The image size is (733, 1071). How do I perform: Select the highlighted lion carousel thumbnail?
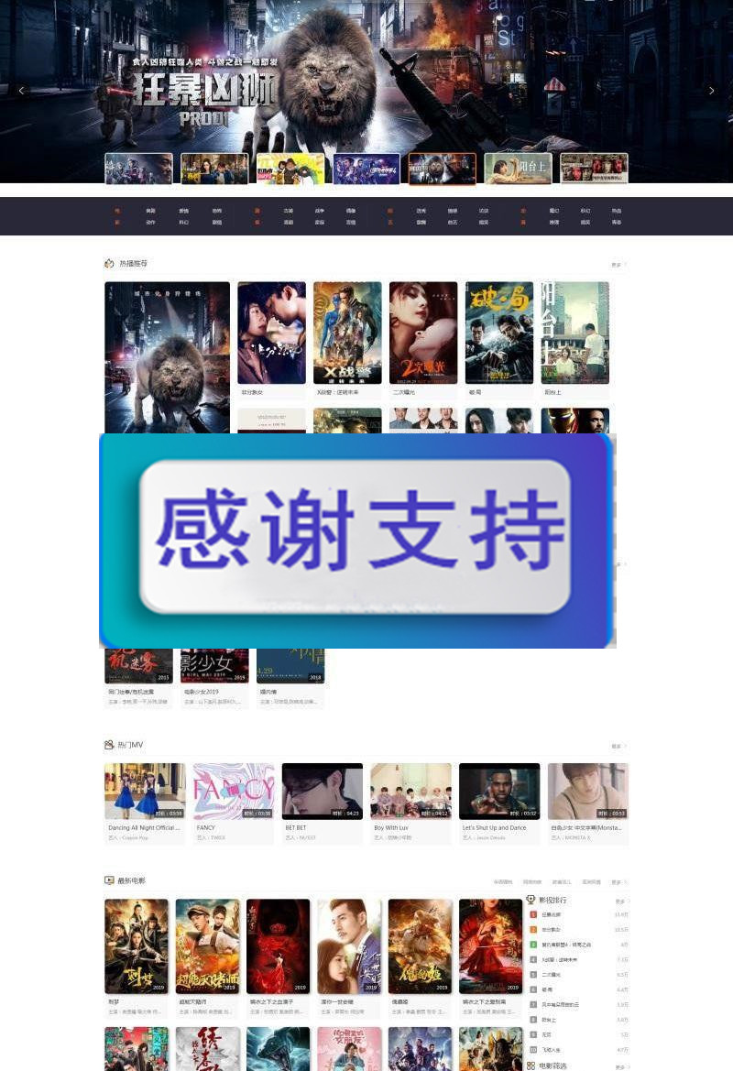pos(442,169)
